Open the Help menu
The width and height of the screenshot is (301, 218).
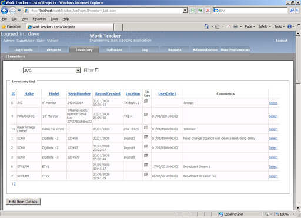(x=66, y=19)
